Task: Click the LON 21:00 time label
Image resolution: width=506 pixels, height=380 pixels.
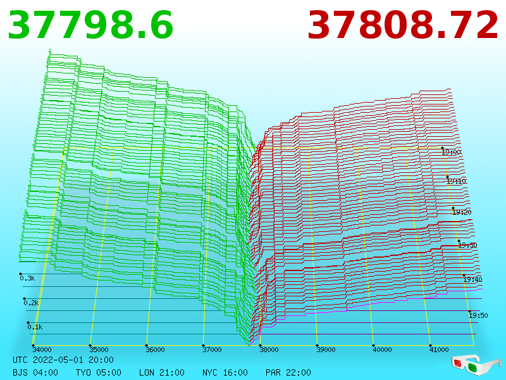Action: [x=162, y=372]
